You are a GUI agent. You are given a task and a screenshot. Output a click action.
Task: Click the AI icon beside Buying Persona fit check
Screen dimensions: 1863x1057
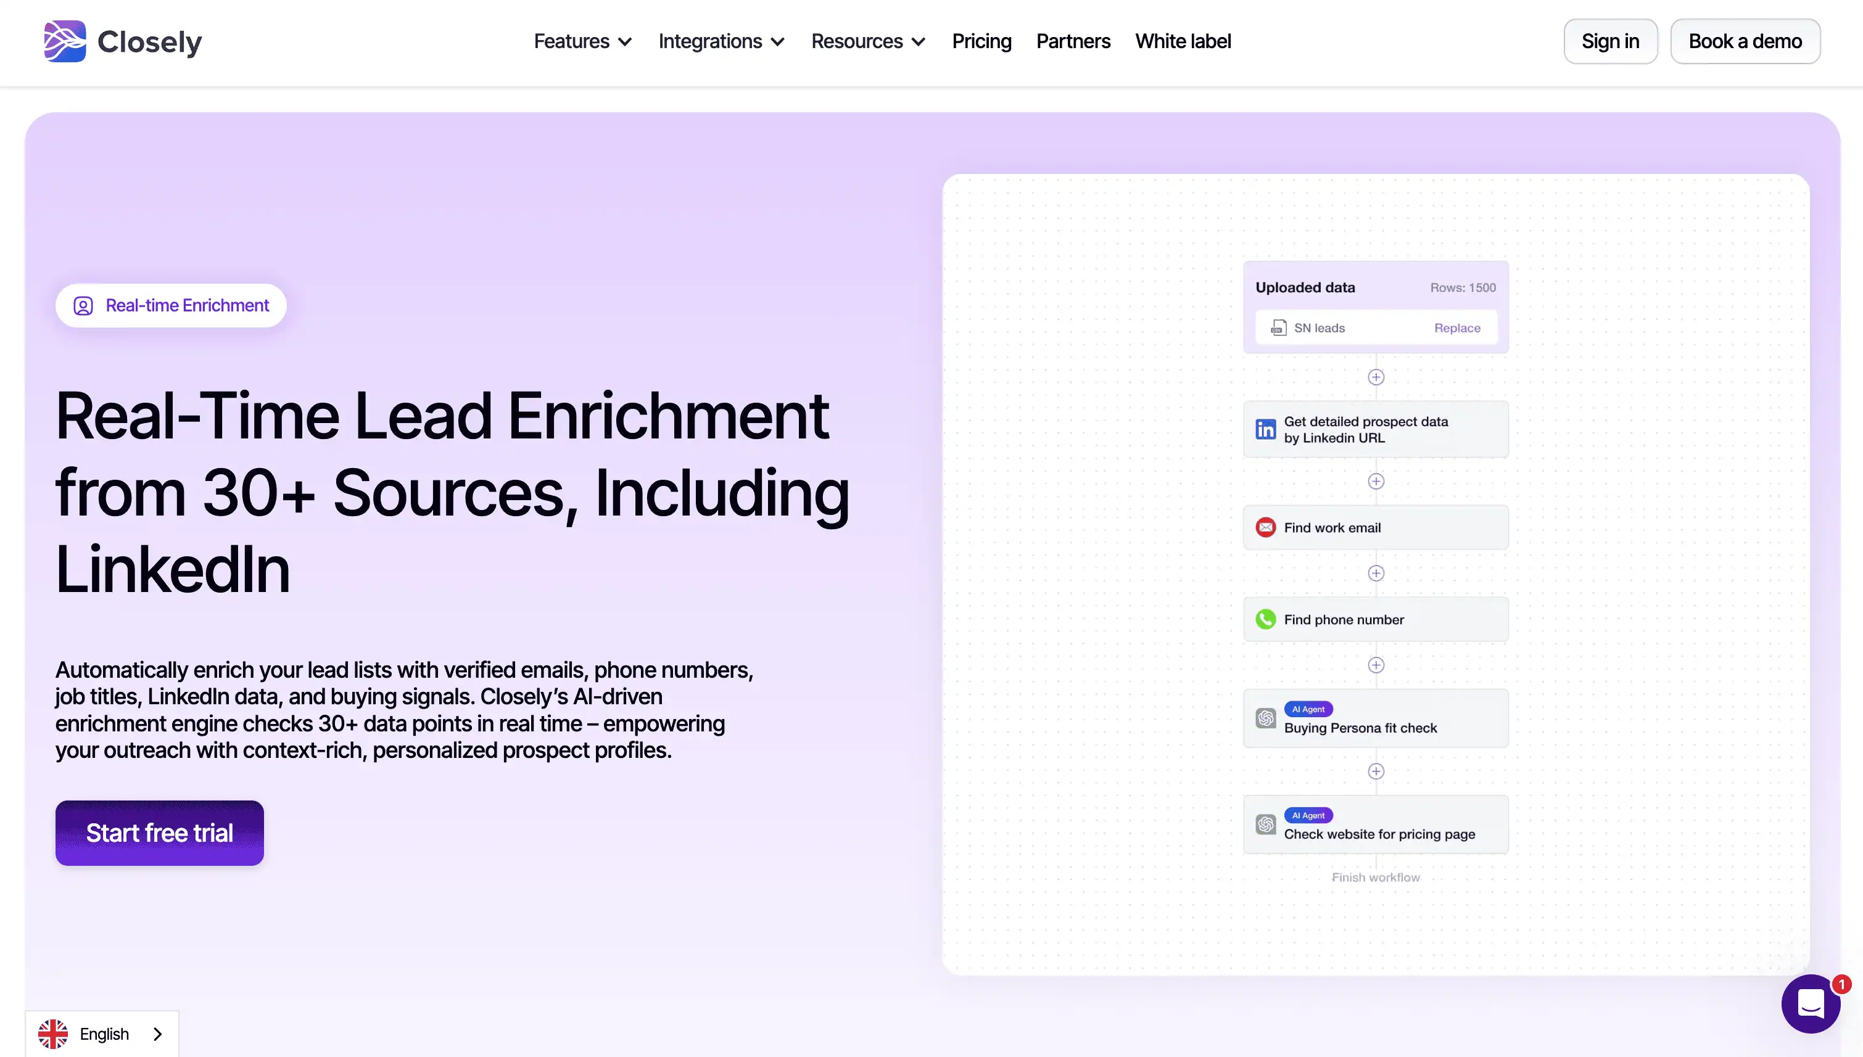click(x=1265, y=718)
